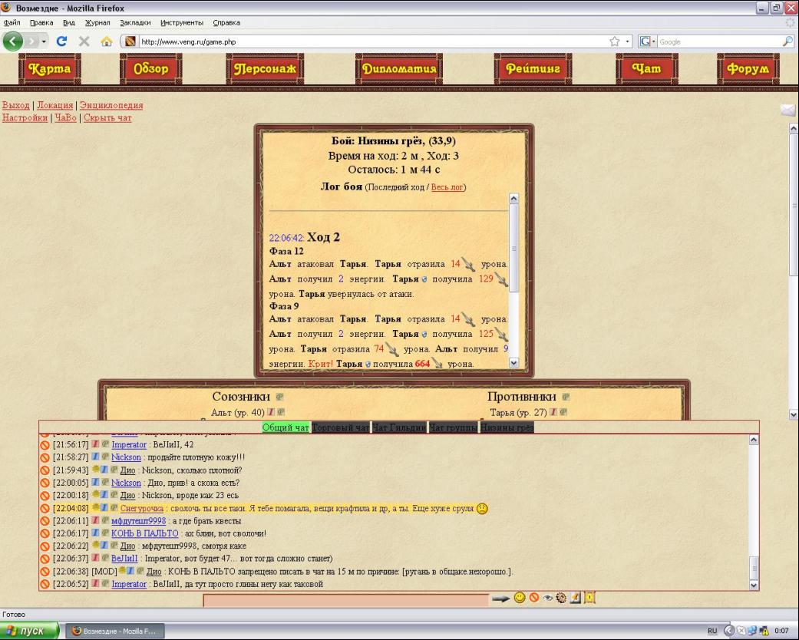
Task: Click the mail envelope icon
Action: pos(787,110)
